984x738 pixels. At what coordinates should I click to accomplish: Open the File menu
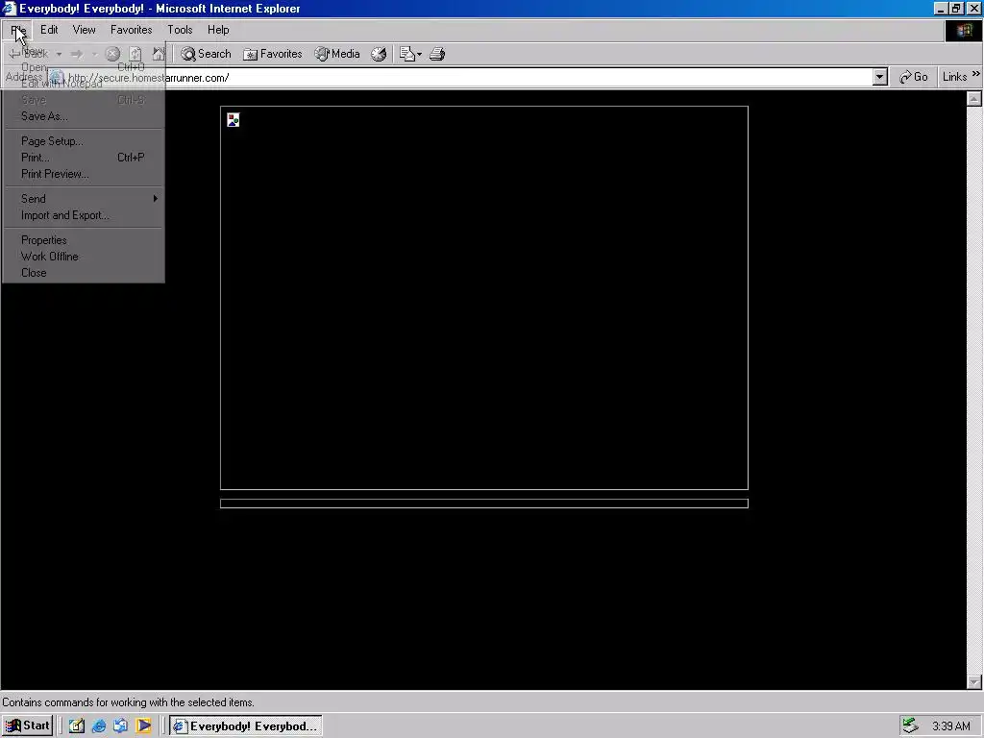[x=17, y=30]
